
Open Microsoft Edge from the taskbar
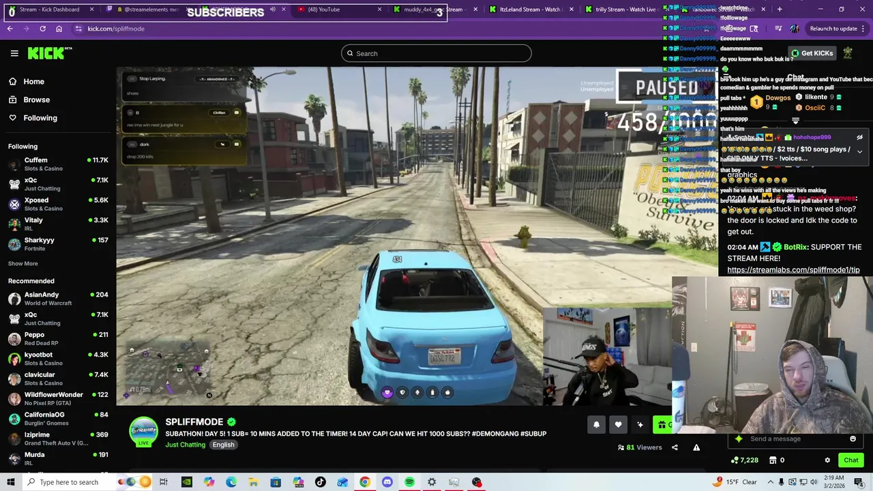(x=231, y=482)
